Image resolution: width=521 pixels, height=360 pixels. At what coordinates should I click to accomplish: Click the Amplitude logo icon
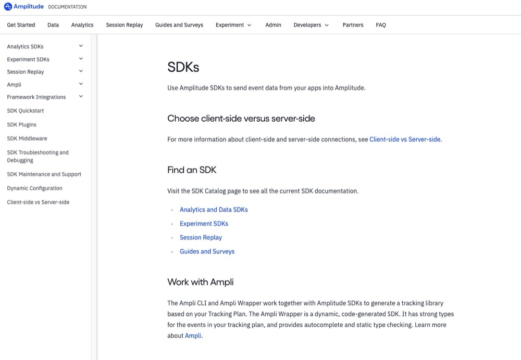click(x=8, y=6)
